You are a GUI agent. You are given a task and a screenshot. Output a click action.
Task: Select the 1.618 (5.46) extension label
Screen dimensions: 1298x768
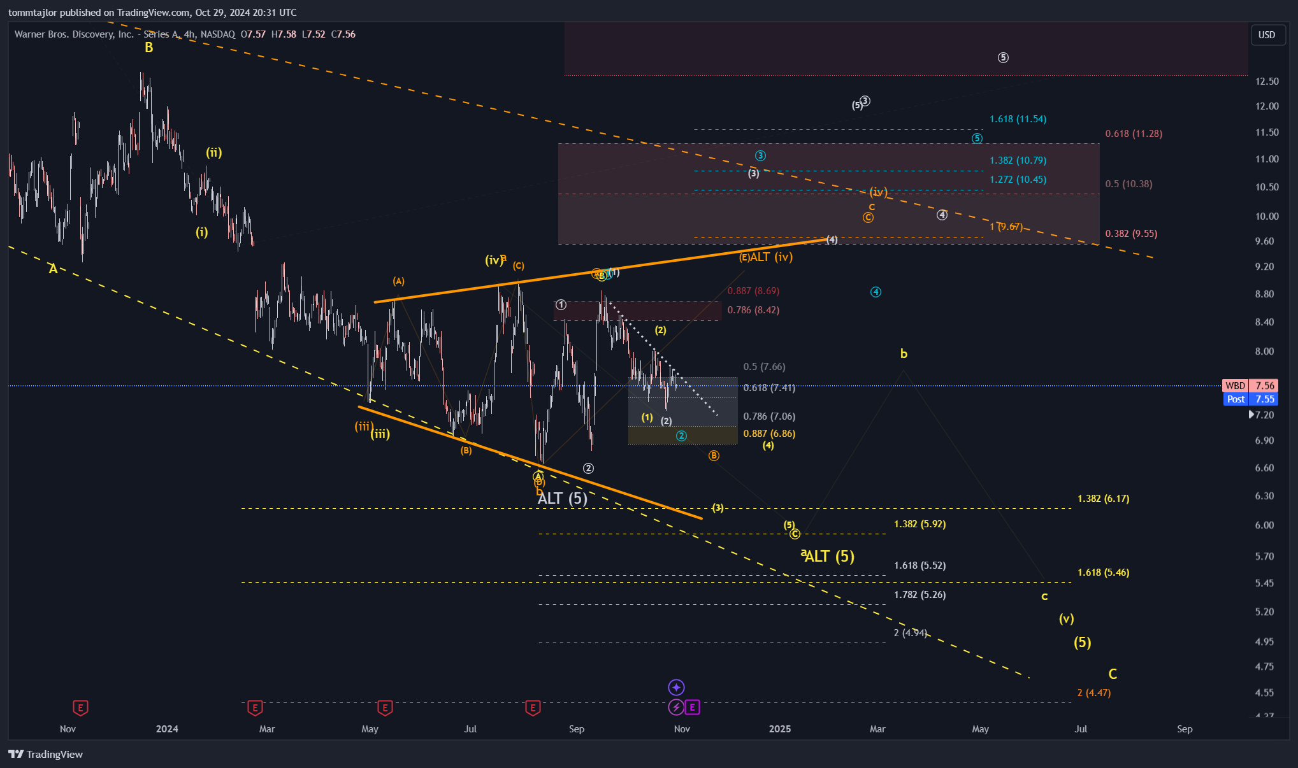1103,572
